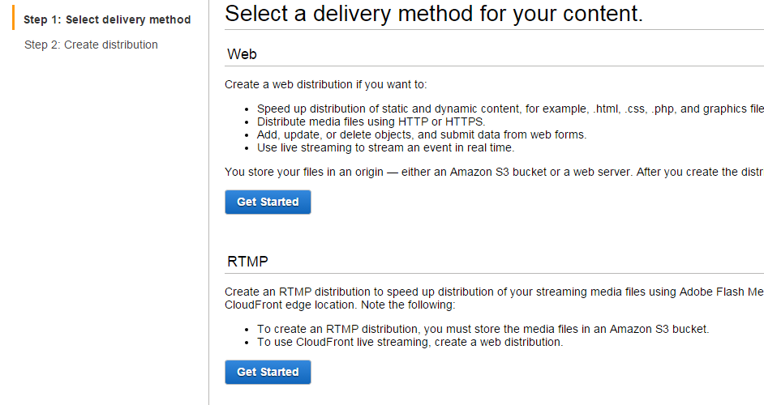Click the orange active-step marker beside Step 1
The width and height of the screenshot is (764, 405).
click(14, 19)
